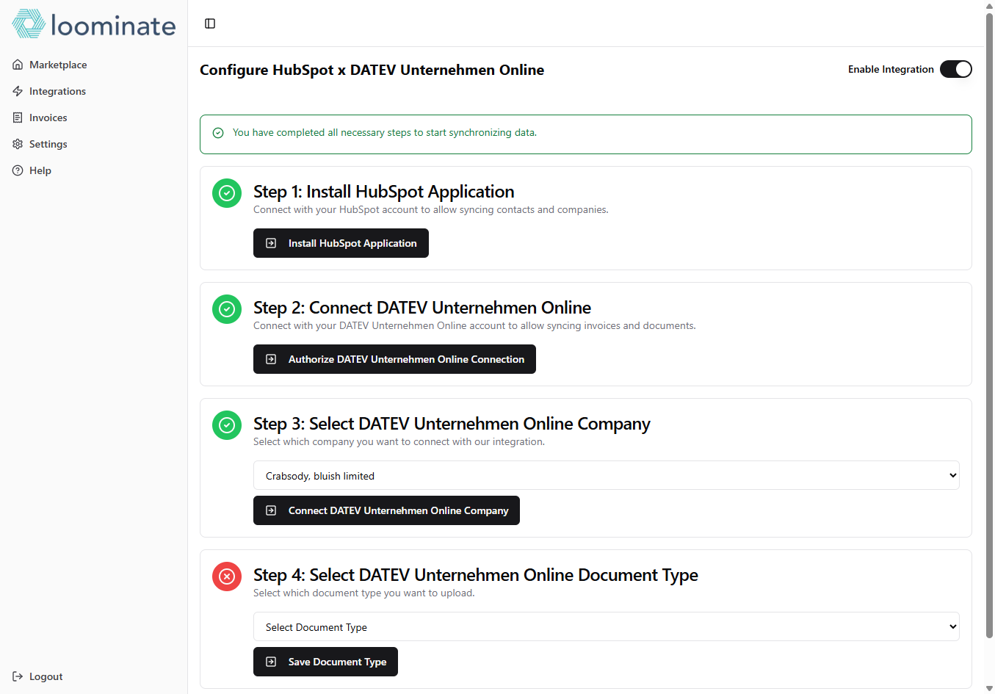Click the Help question mark icon
The image size is (995, 694).
pos(18,170)
